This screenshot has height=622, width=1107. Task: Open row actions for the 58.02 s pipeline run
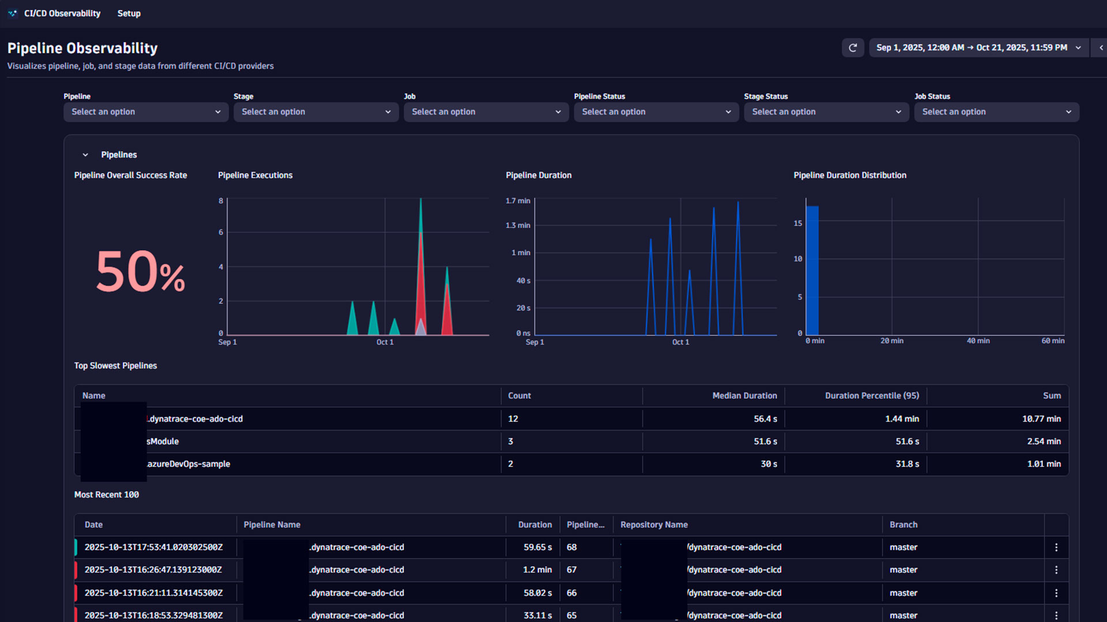tap(1057, 593)
